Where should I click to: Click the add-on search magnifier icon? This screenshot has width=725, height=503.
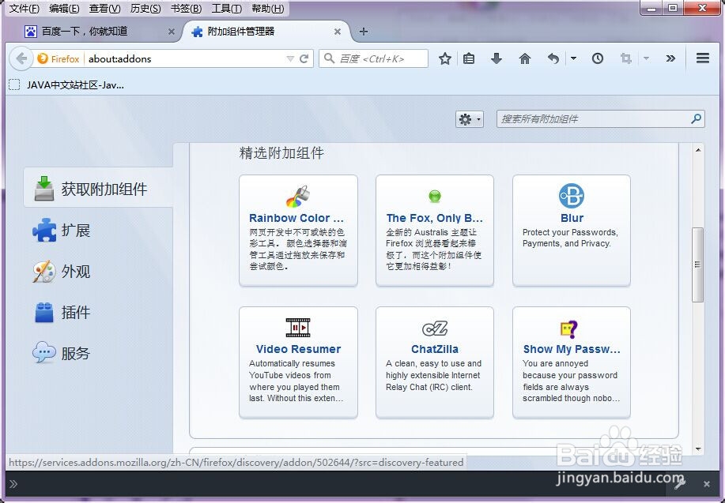point(696,119)
